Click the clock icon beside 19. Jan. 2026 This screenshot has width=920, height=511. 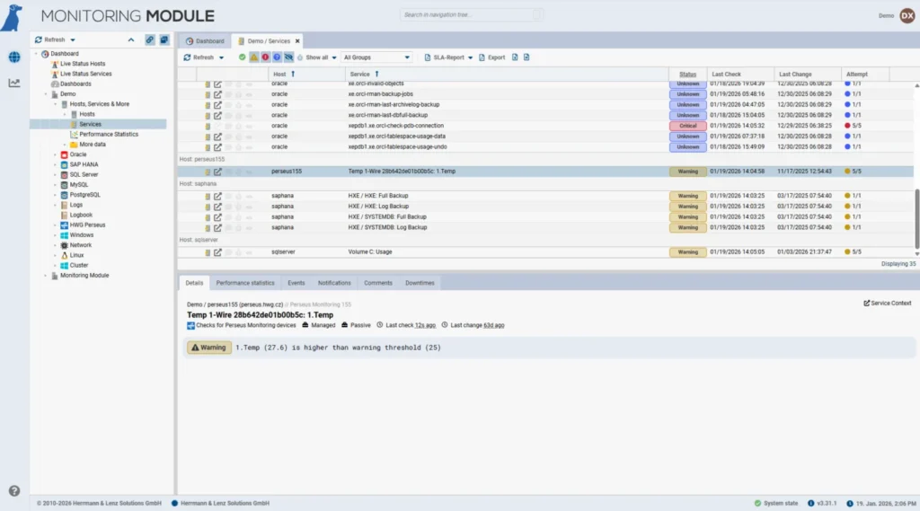(850, 504)
